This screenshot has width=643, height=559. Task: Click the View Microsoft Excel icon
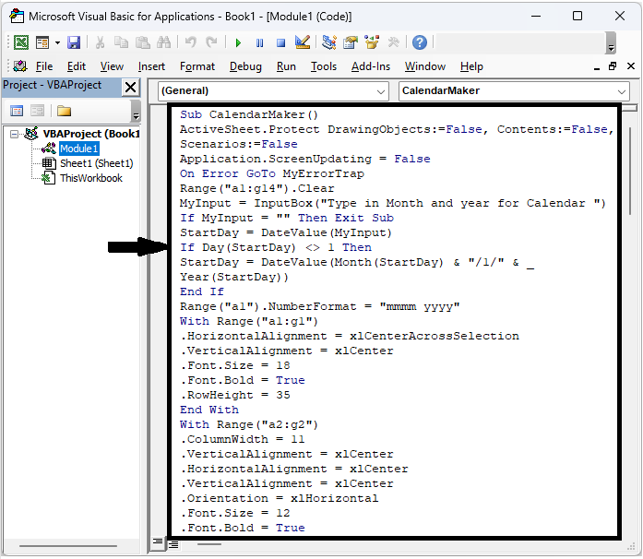[x=21, y=42]
